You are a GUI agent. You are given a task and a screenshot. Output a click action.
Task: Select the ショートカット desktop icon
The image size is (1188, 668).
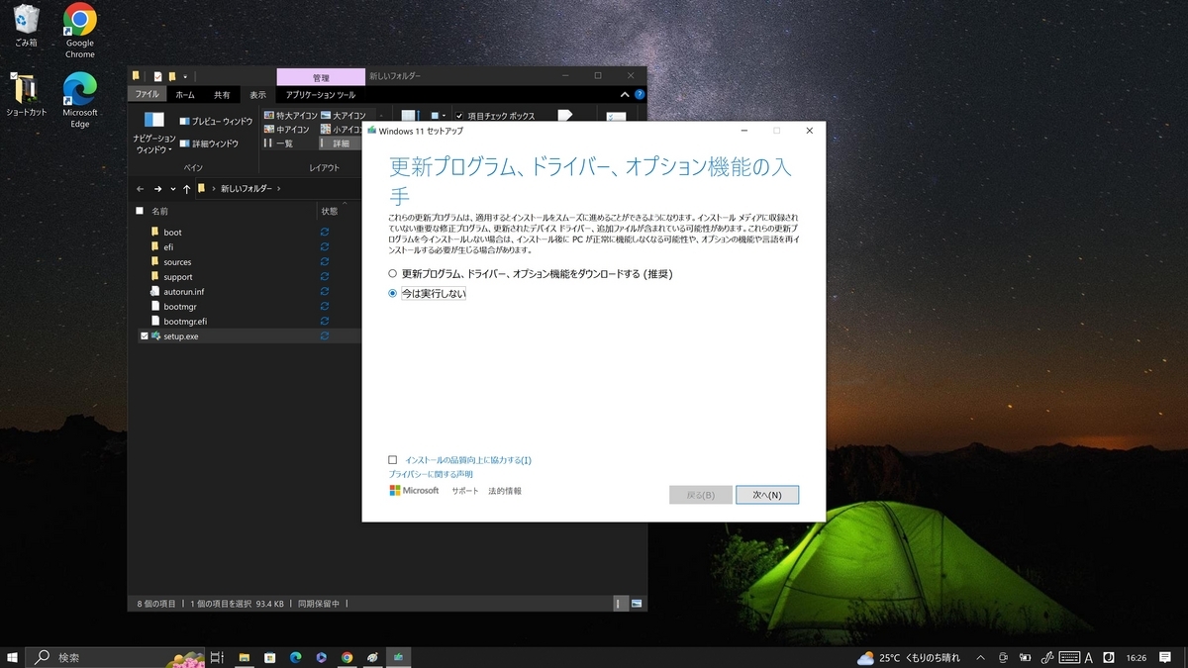(26, 96)
